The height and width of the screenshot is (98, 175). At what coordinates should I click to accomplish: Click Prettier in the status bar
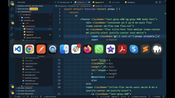pos(156,97)
